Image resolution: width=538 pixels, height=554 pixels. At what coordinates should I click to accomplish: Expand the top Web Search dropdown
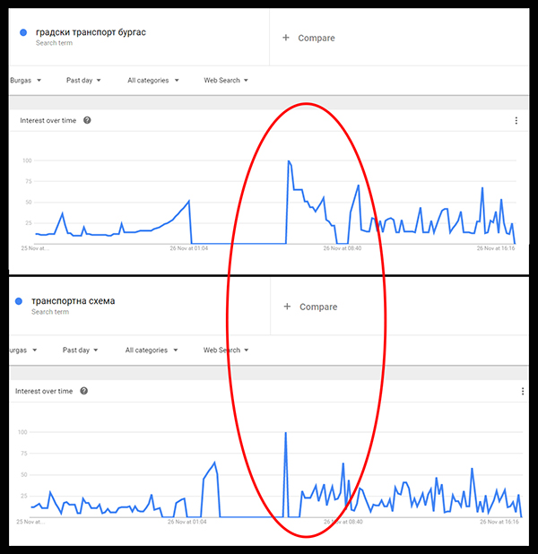point(226,80)
